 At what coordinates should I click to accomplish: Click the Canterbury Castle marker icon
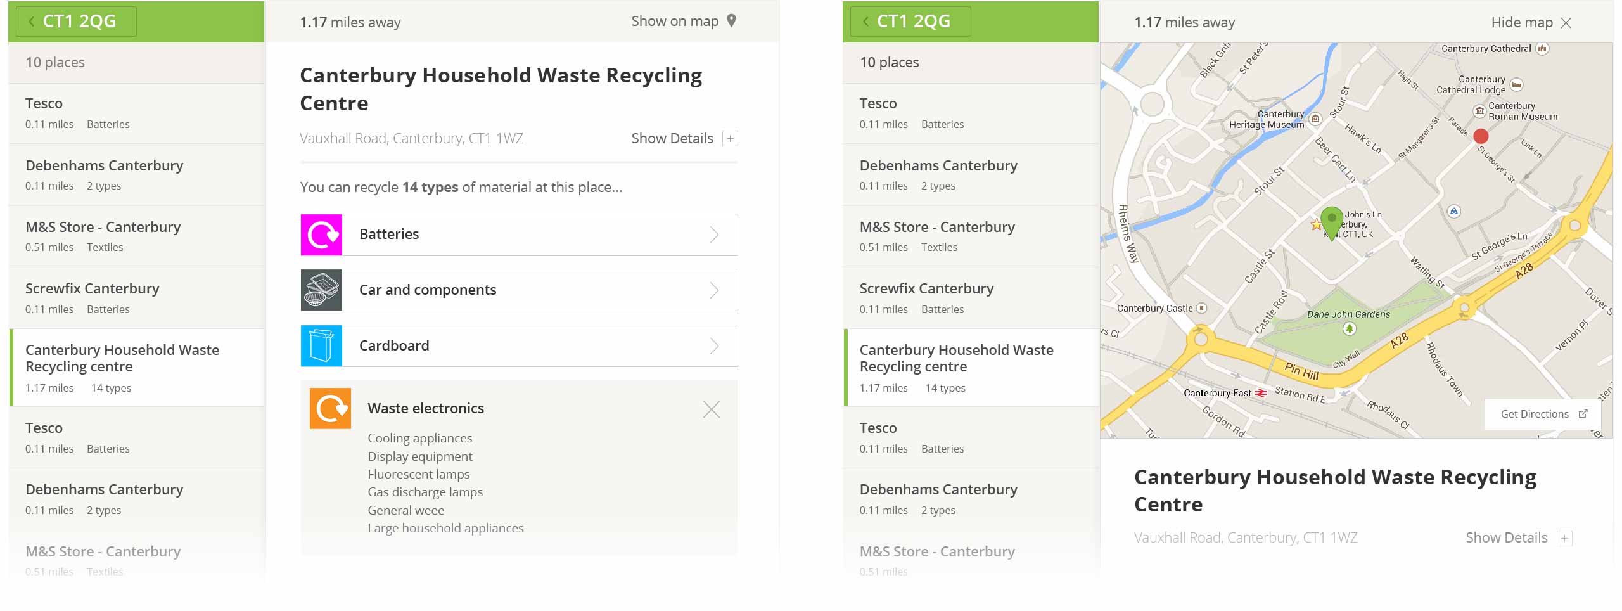pos(1201,309)
